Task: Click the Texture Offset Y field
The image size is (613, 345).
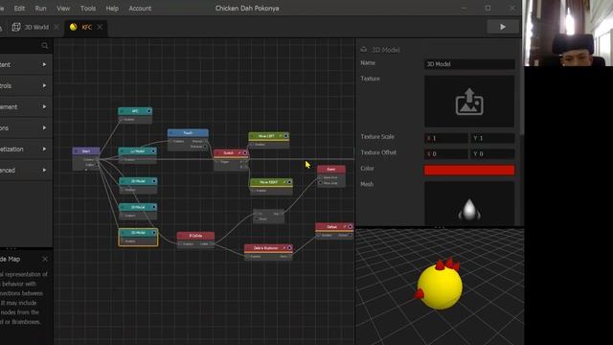Action: point(492,153)
